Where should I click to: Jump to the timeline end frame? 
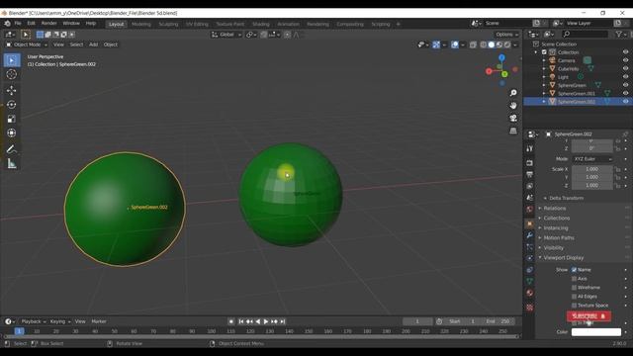pos(283,321)
